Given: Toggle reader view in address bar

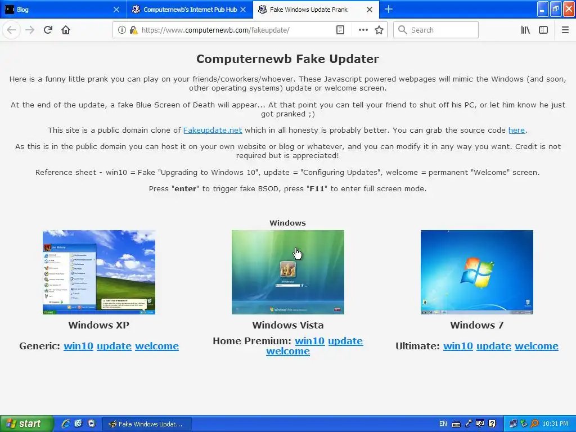Looking at the screenshot, I should [340, 30].
